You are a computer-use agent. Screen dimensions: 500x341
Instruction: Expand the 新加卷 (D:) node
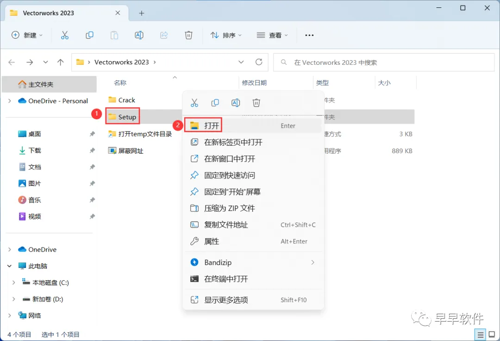click(13, 299)
